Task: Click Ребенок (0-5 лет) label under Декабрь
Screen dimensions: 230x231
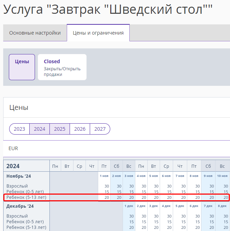Action: [25, 222]
